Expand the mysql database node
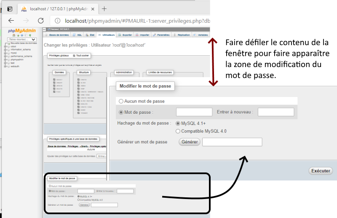This screenshot has height=218, width=337. [x=5, y=53]
